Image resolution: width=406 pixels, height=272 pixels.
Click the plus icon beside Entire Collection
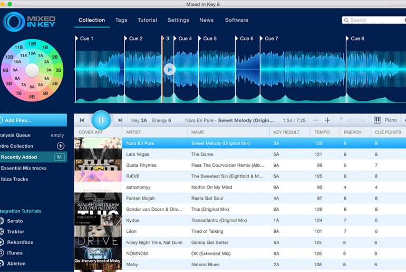61,146
